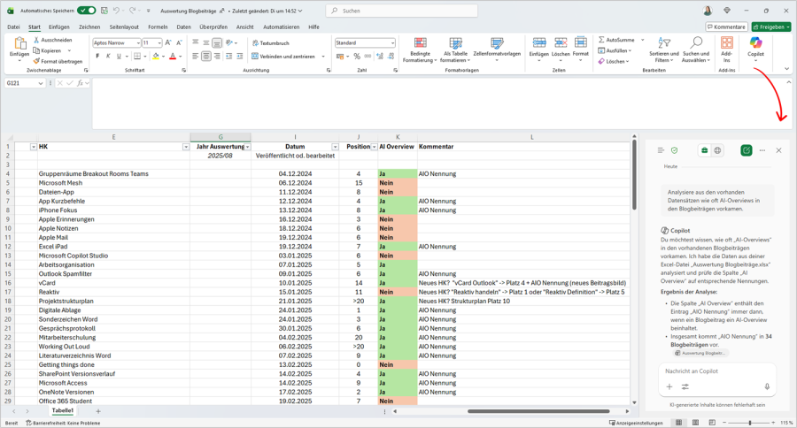This screenshot has height=428, width=797.
Task: Click the Kommentare button
Action: coord(726,27)
